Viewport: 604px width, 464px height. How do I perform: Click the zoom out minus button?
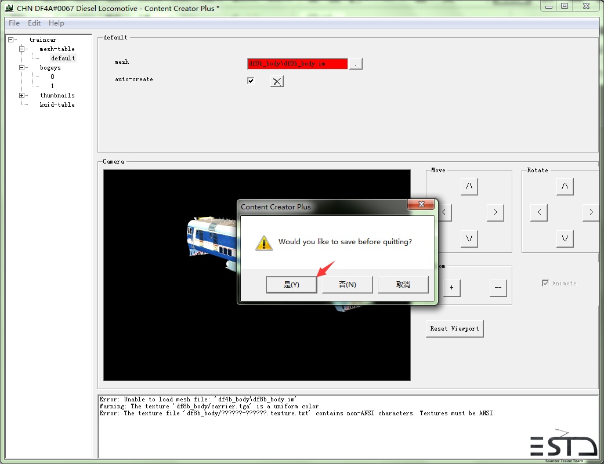498,288
